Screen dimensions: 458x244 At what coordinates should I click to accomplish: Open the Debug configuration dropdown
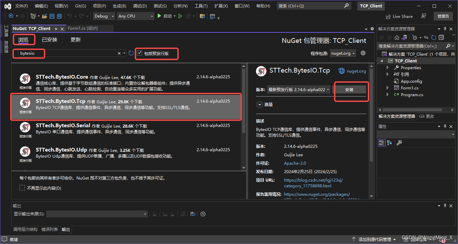coord(104,16)
